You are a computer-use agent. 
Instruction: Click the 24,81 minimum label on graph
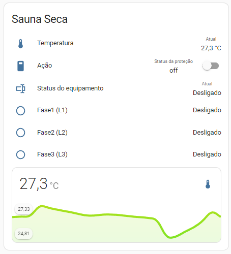click(x=24, y=234)
